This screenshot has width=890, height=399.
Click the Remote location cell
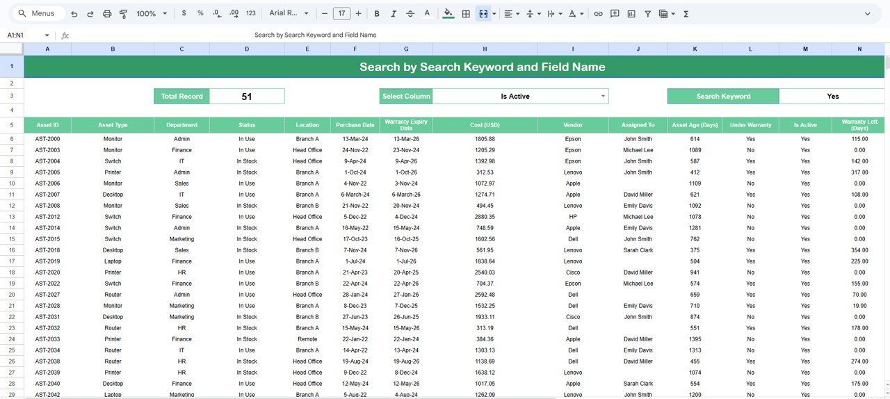[x=307, y=339]
